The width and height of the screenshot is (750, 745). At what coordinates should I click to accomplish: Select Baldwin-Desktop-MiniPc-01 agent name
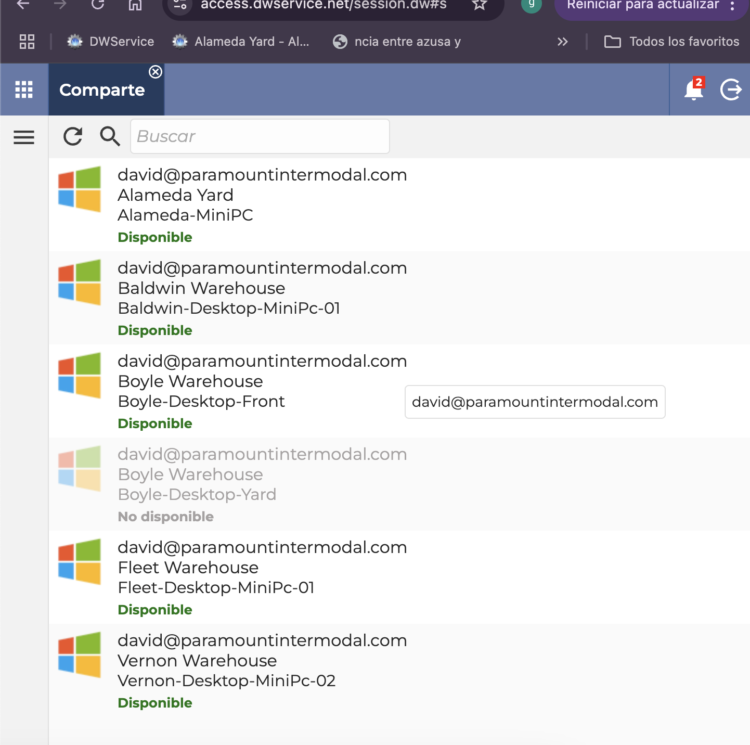tap(229, 308)
